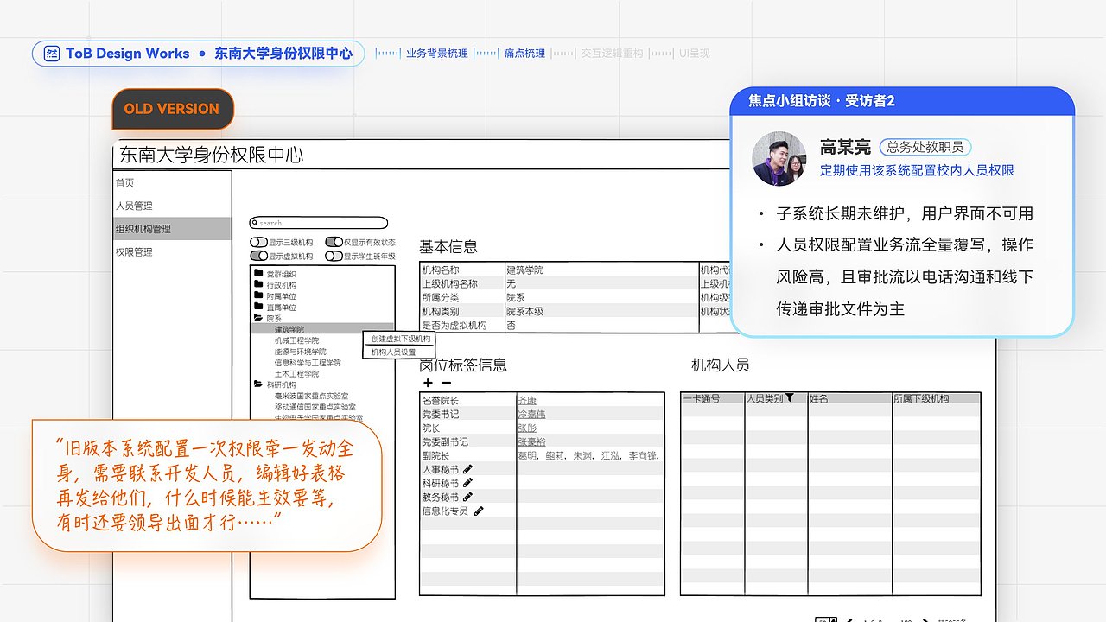Click the pencil icon next to 信息化专员
1106x622 pixels.
point(479,511)
